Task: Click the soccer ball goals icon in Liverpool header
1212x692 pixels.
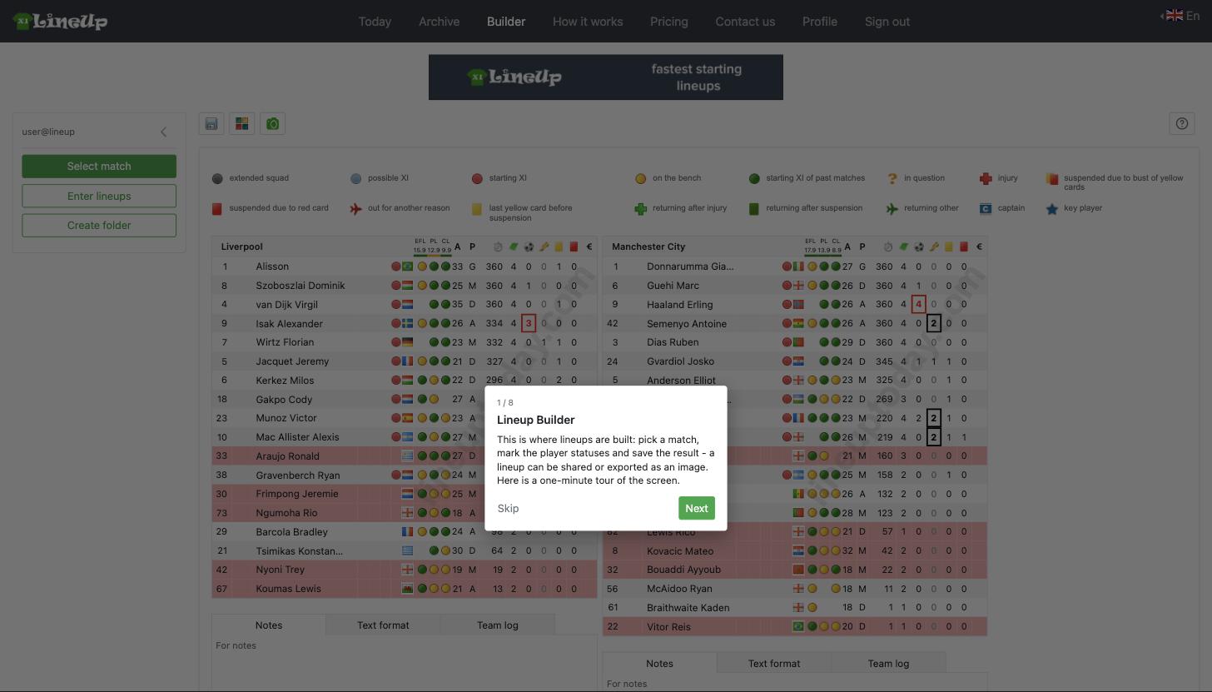Action: (x=529, y=246)
